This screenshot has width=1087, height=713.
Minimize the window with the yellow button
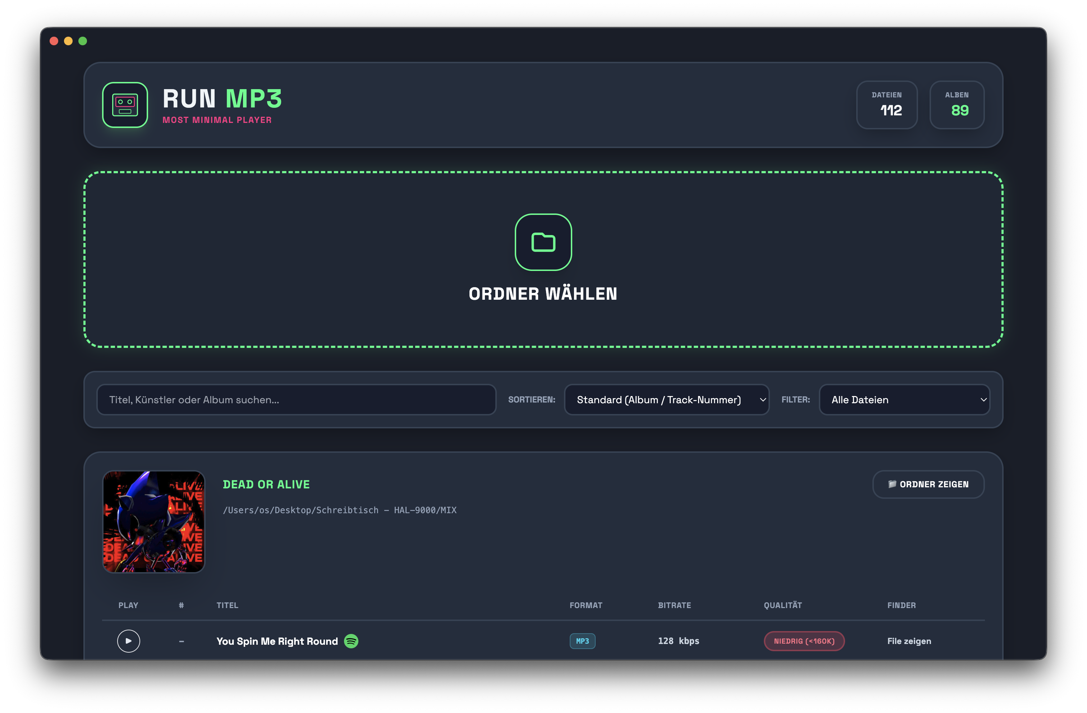pyautogui.click(x=69, y=41)
